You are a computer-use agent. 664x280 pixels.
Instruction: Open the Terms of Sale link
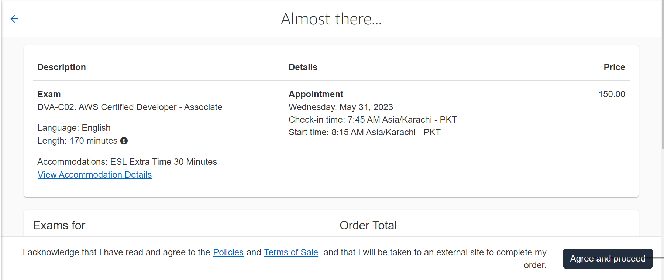(x=291, y=252)
